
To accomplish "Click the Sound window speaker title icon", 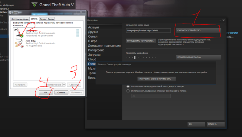I will click(10, 13).
